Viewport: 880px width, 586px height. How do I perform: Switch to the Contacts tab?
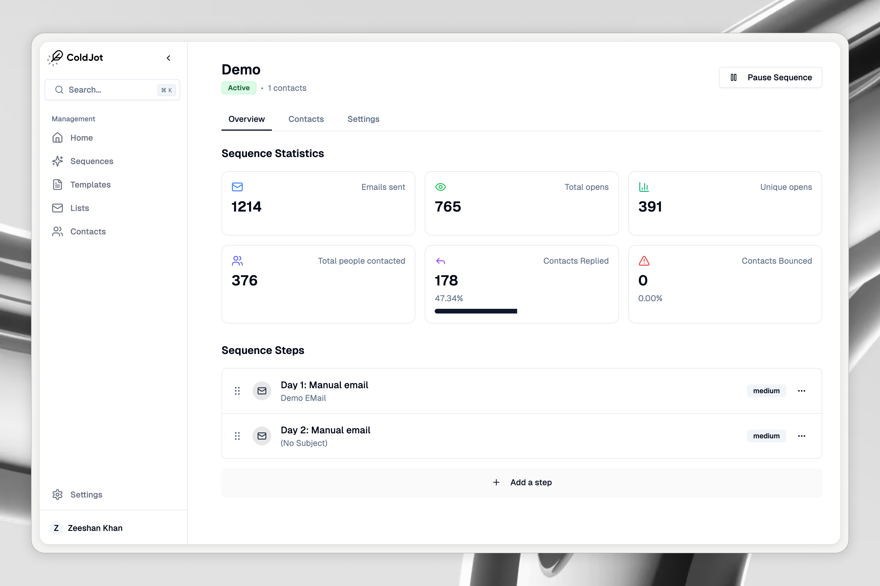[x=306, y=119]
